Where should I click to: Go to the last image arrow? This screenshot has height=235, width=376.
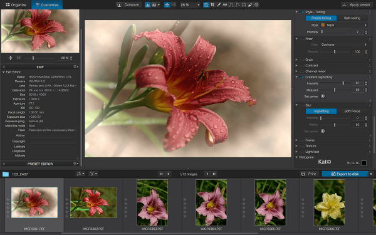[x=214, y=174]
